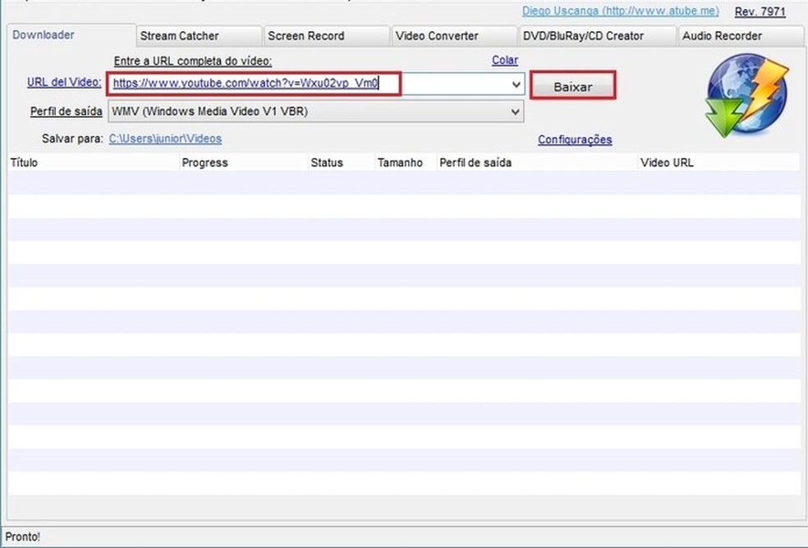Click the aTube Catcher globe logo
The width and height of the screenshot is (808, 548).
[x=746, y=96]
